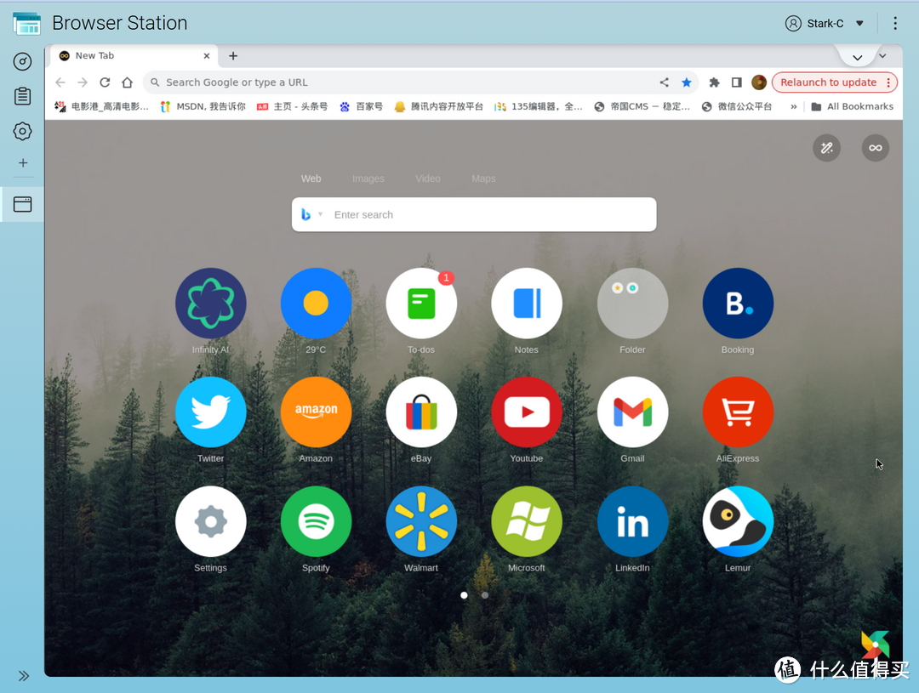The image size is (919, 693).
Task: Open the Microsoft shortcut
Action: point(527,520)
